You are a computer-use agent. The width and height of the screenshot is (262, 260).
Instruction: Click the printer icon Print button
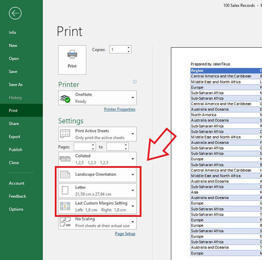(x=72, y=60)
